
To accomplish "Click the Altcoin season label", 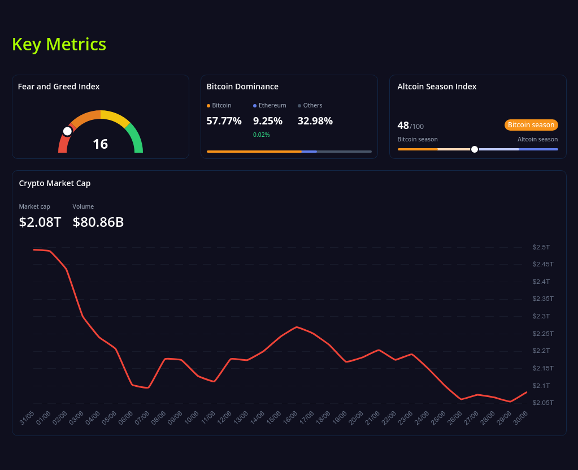I will click(537, 139).
